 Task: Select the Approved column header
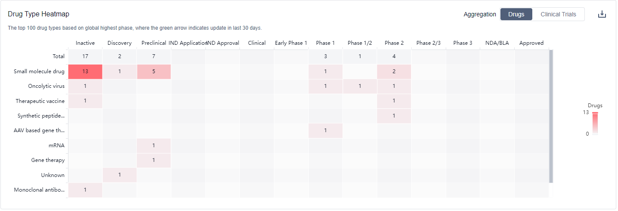click(531, 43)
